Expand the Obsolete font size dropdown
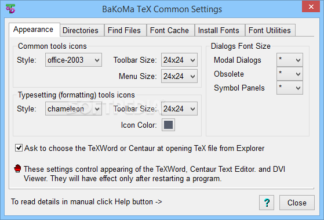The image size is (324, 220). click(x=290, y=74)
